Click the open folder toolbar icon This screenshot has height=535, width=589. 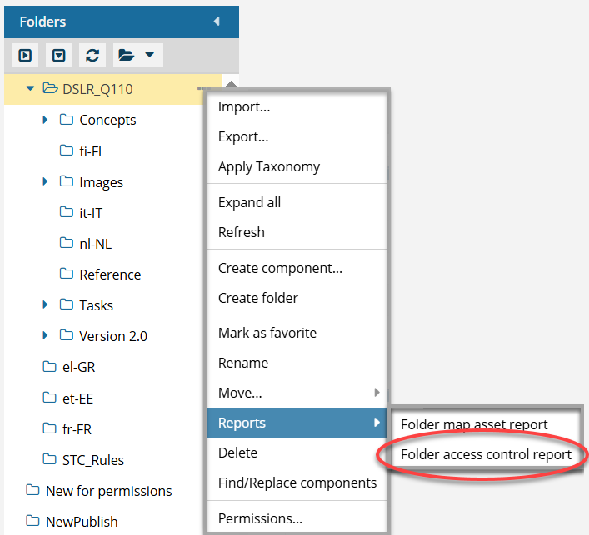(127, 56)
